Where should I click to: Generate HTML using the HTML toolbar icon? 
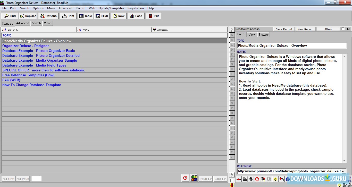coord(102,16)
